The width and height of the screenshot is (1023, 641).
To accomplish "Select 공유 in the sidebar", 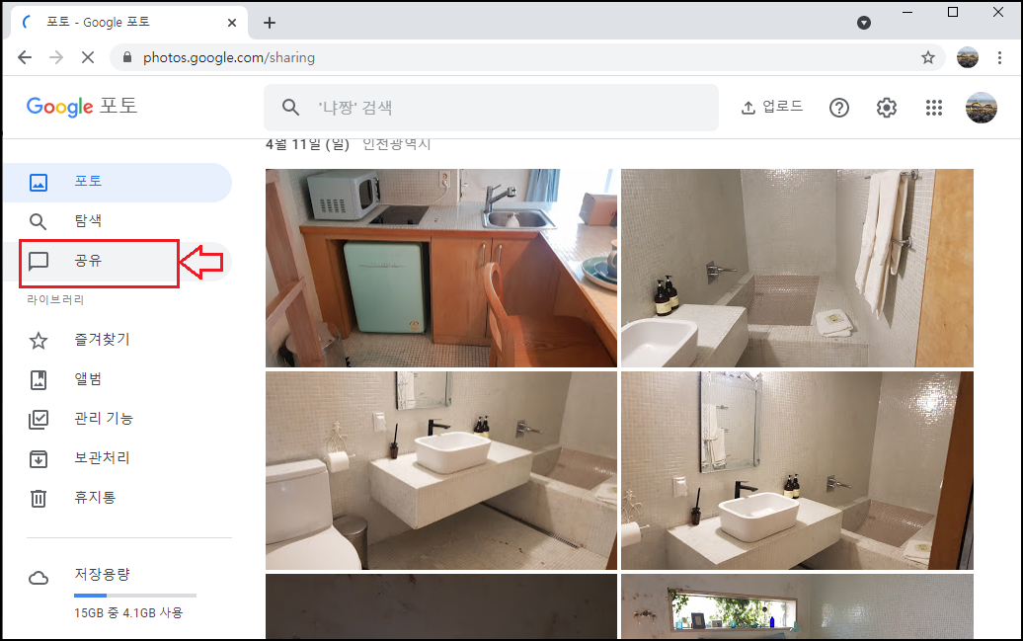I will 118,261.
